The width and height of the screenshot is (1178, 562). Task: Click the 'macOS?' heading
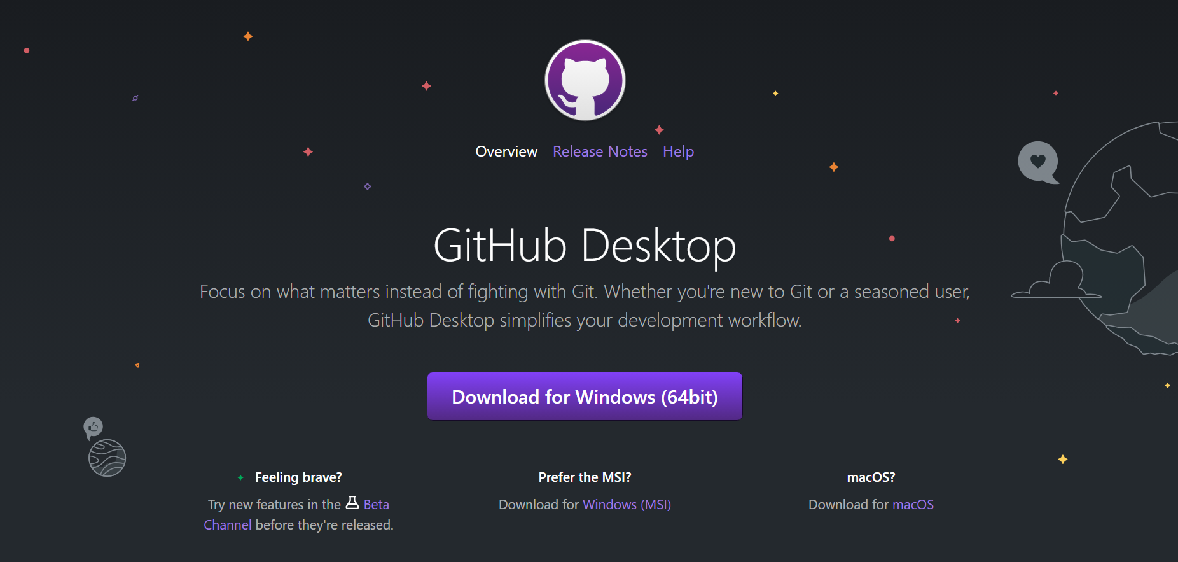pos(871,477)
